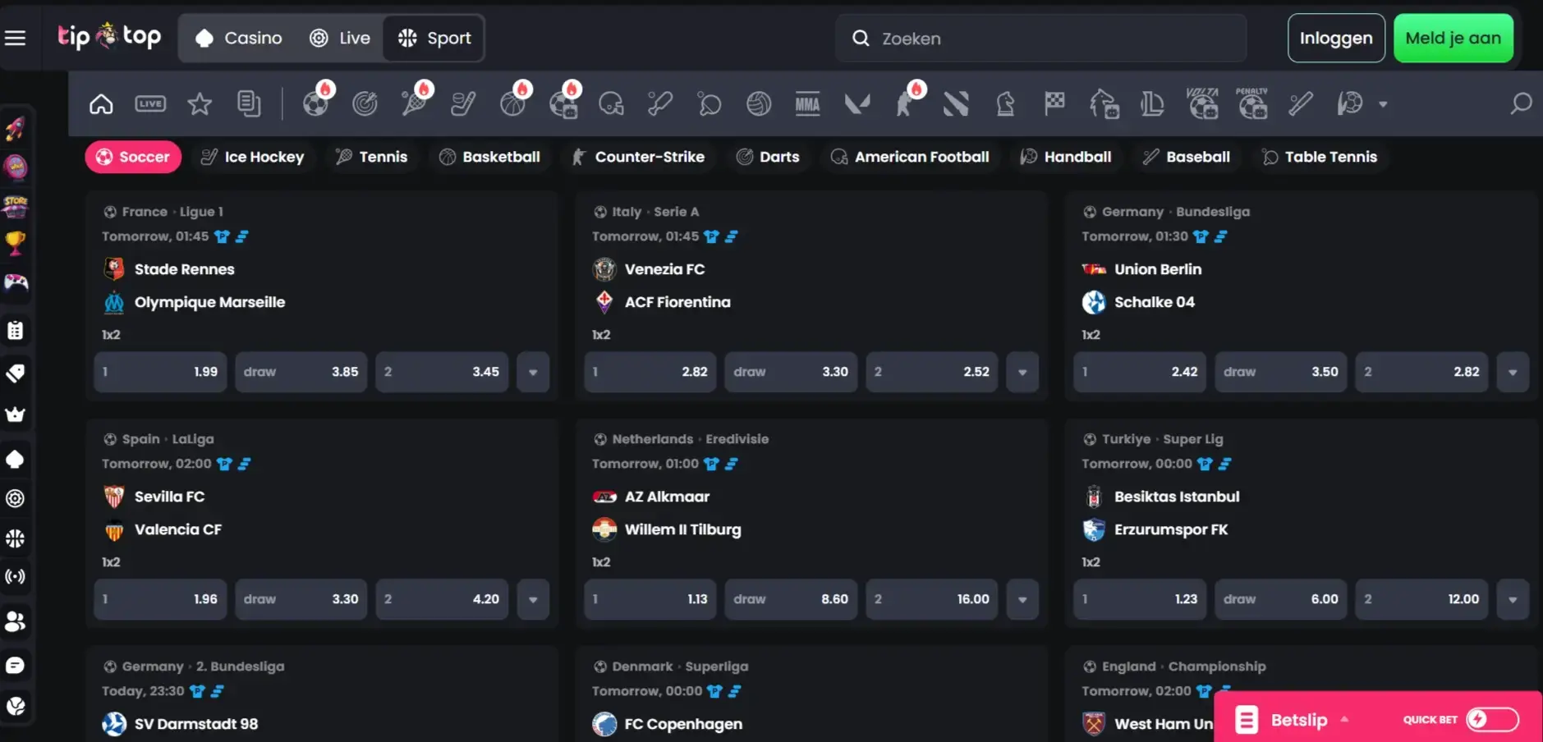
Task: Select the soccer ball icon in toolbar
Action: (x=315, y=104)
